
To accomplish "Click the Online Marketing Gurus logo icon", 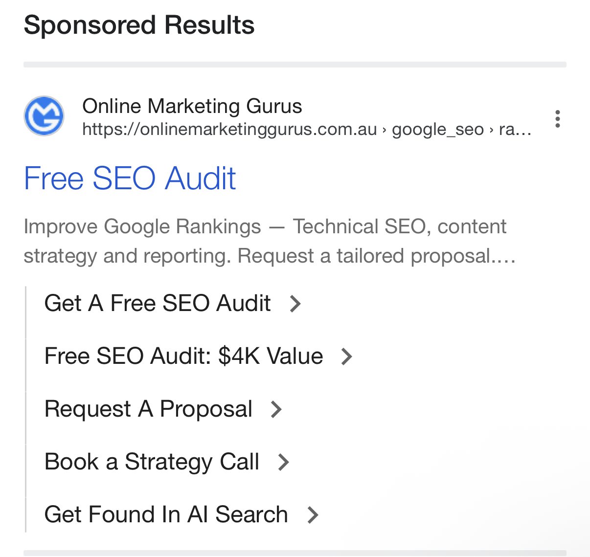I will (44, 116).
